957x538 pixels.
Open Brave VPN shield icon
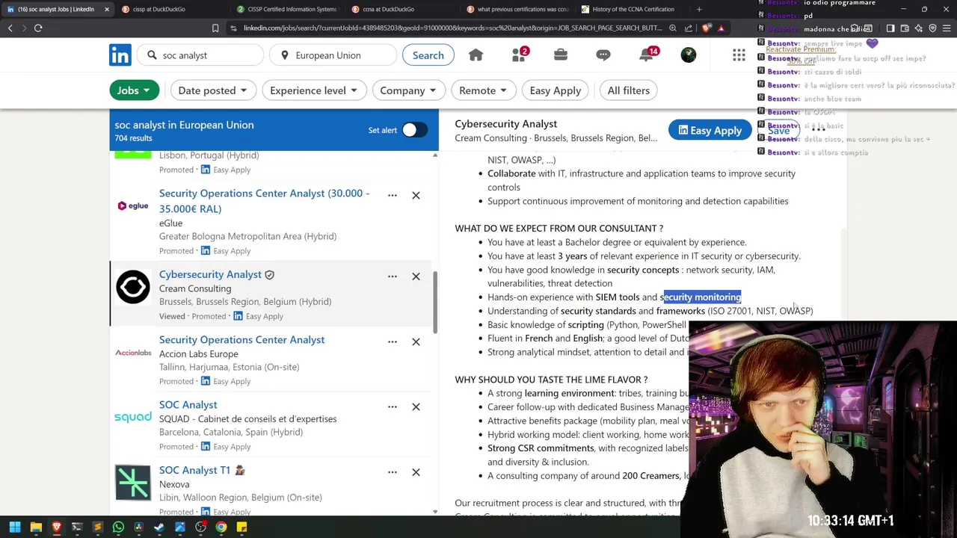[x=932, y=28]
